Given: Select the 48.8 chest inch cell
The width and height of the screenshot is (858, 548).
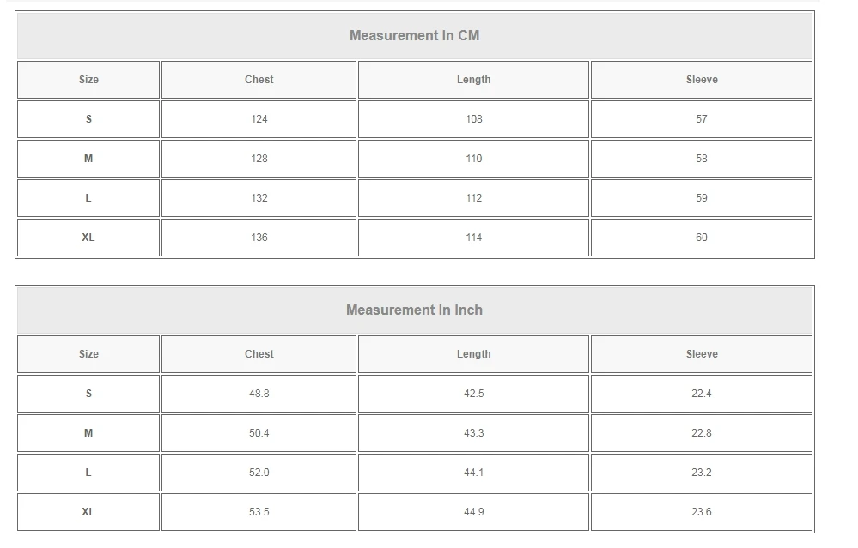Looking at the screenshot, I should click(259, 394).
